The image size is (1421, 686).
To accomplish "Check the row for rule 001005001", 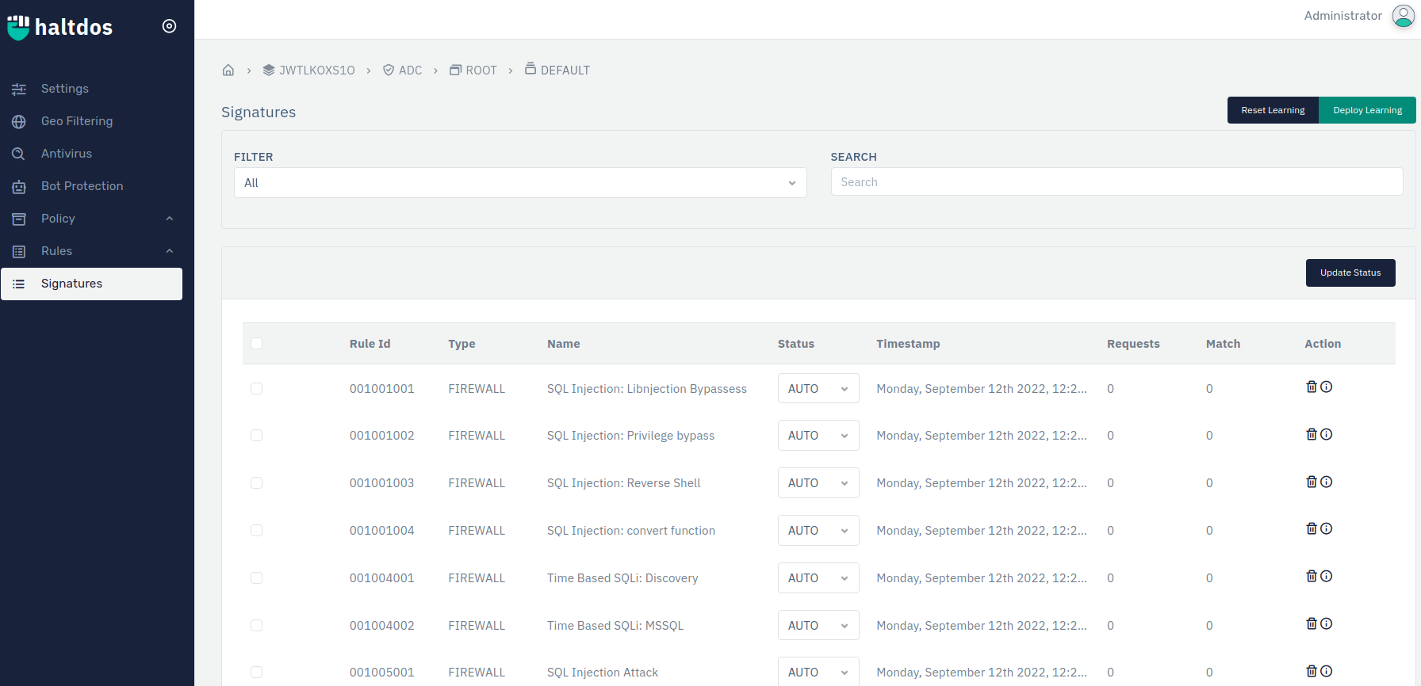I will pyautogui.click(x=256, y=672).
